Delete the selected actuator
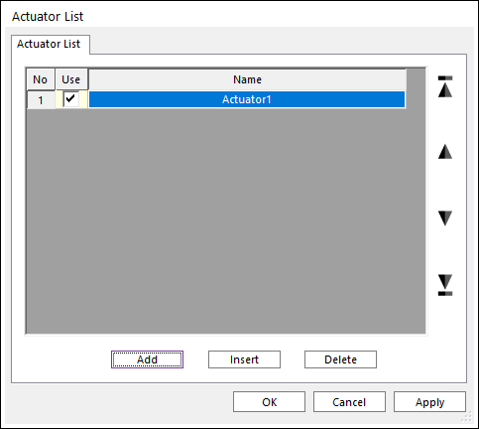 coord(340,359)
